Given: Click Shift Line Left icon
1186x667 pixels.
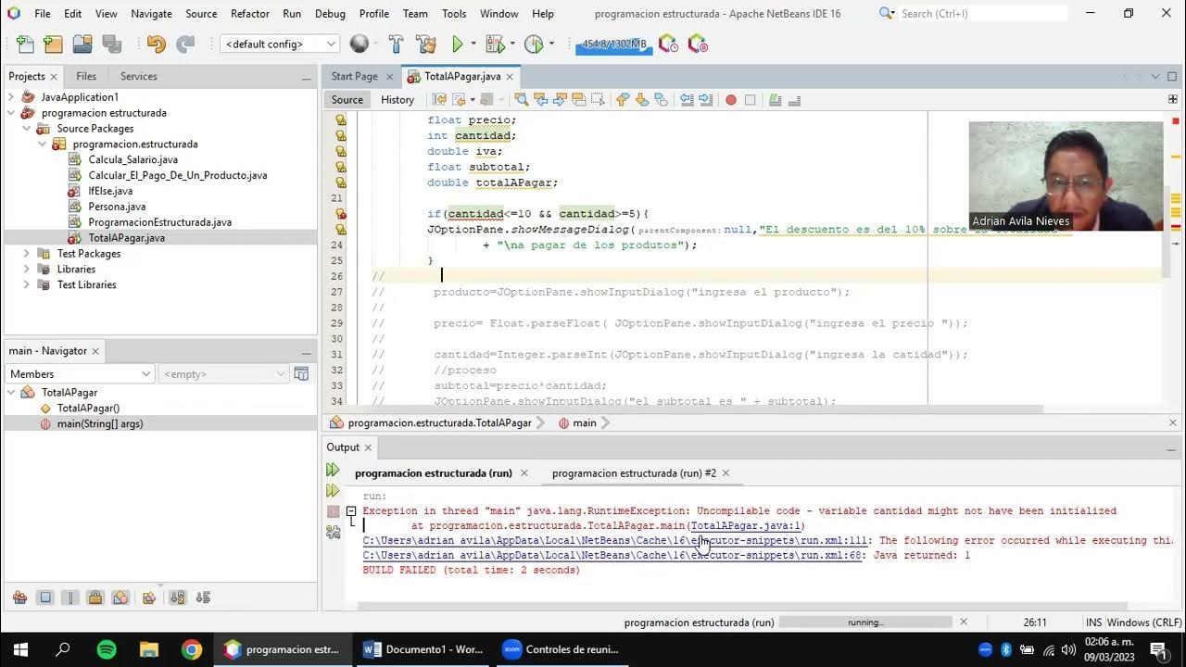Looking at the screenshot, I should [687, 99].
